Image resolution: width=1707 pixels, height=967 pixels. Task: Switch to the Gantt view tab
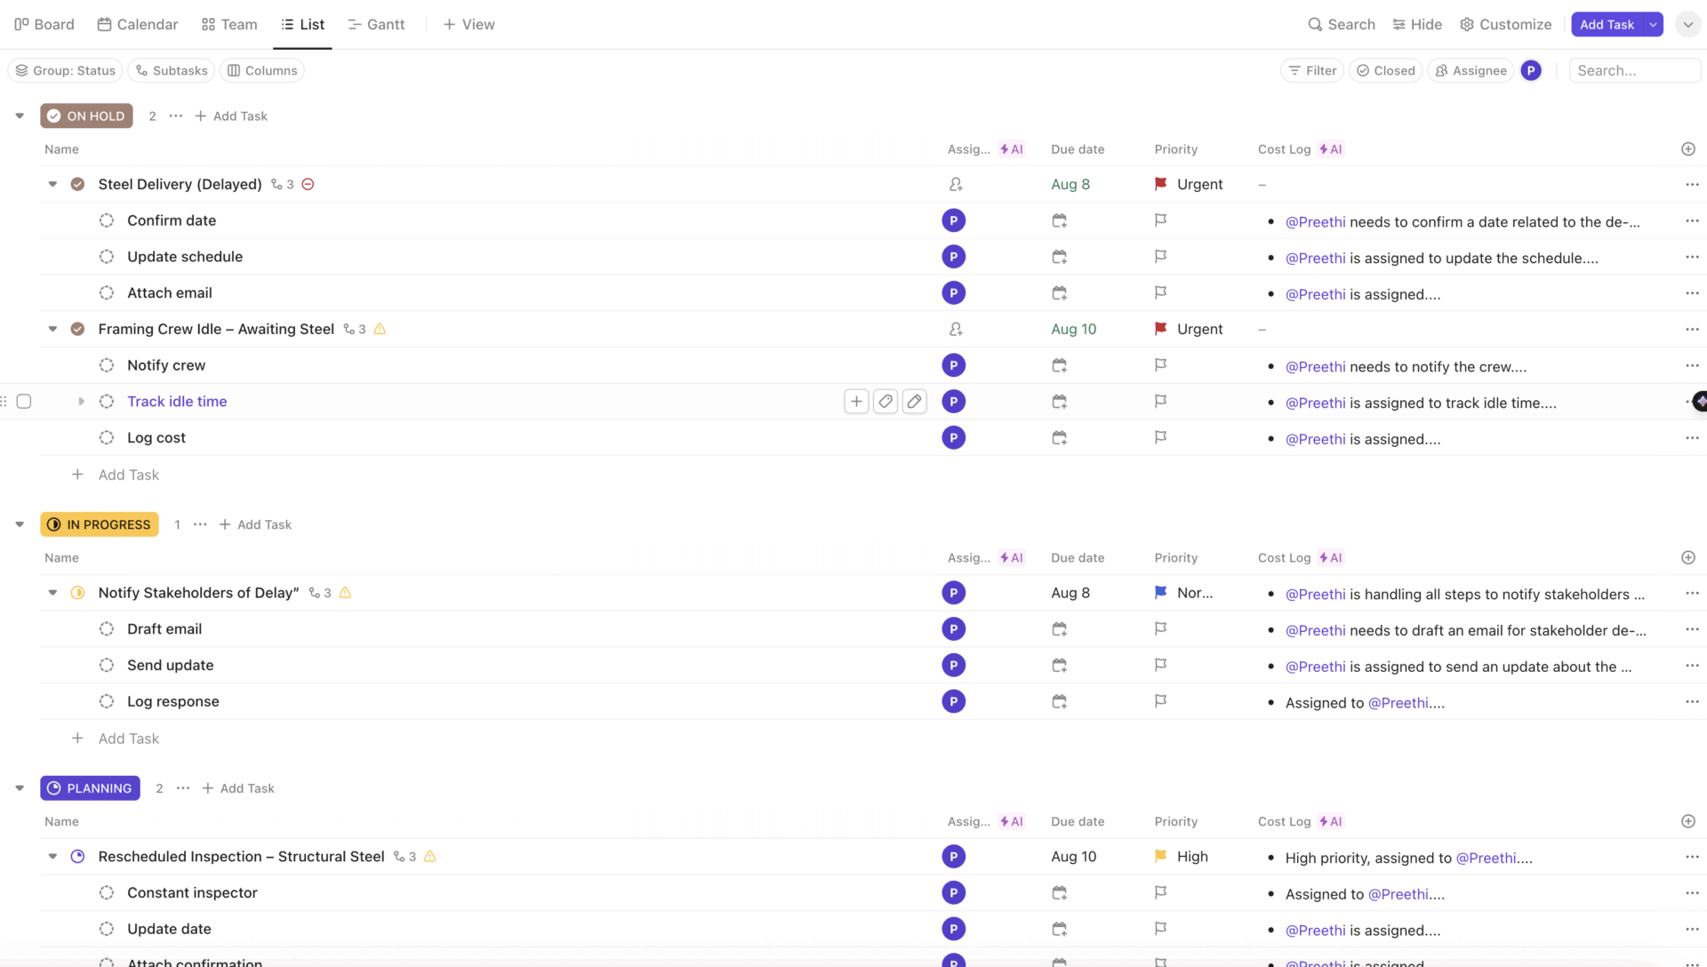376,24
